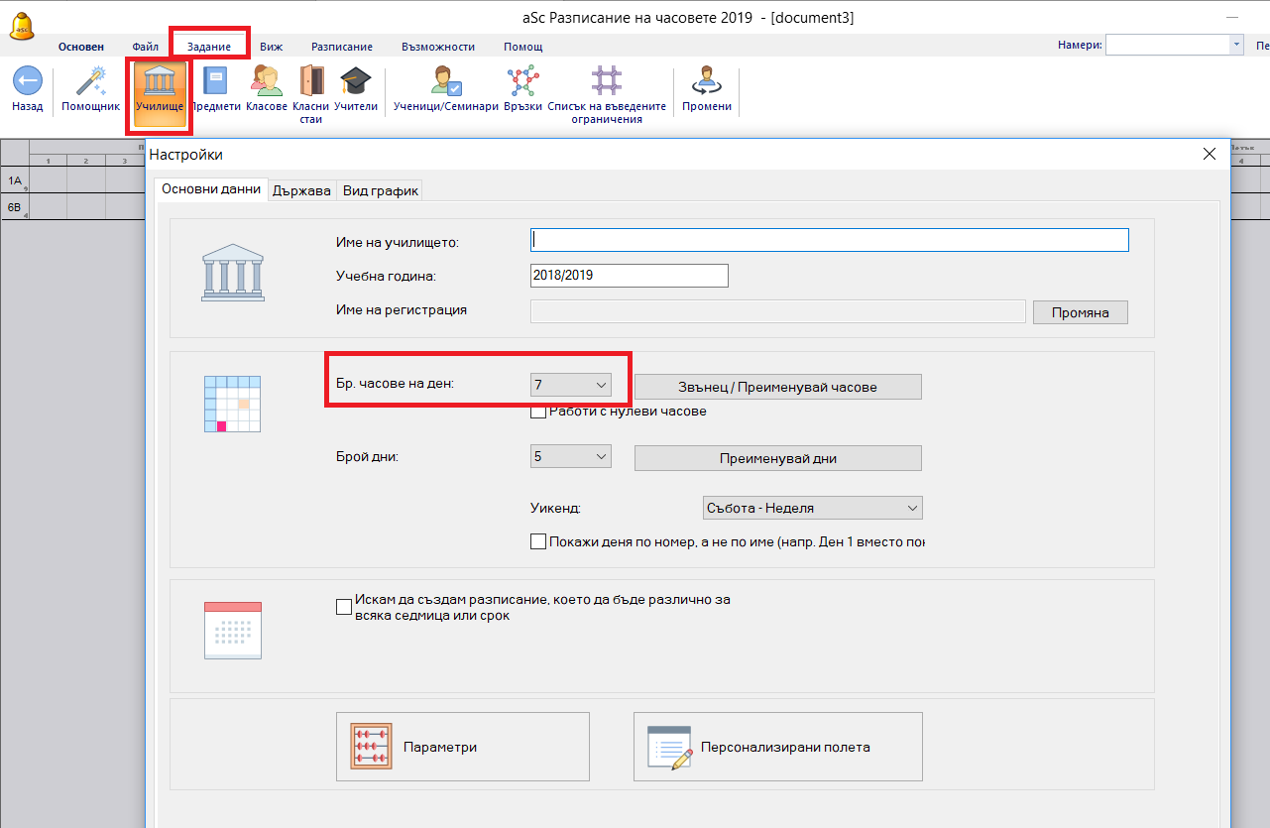Check the different timetable per week option

pos(344,606)
